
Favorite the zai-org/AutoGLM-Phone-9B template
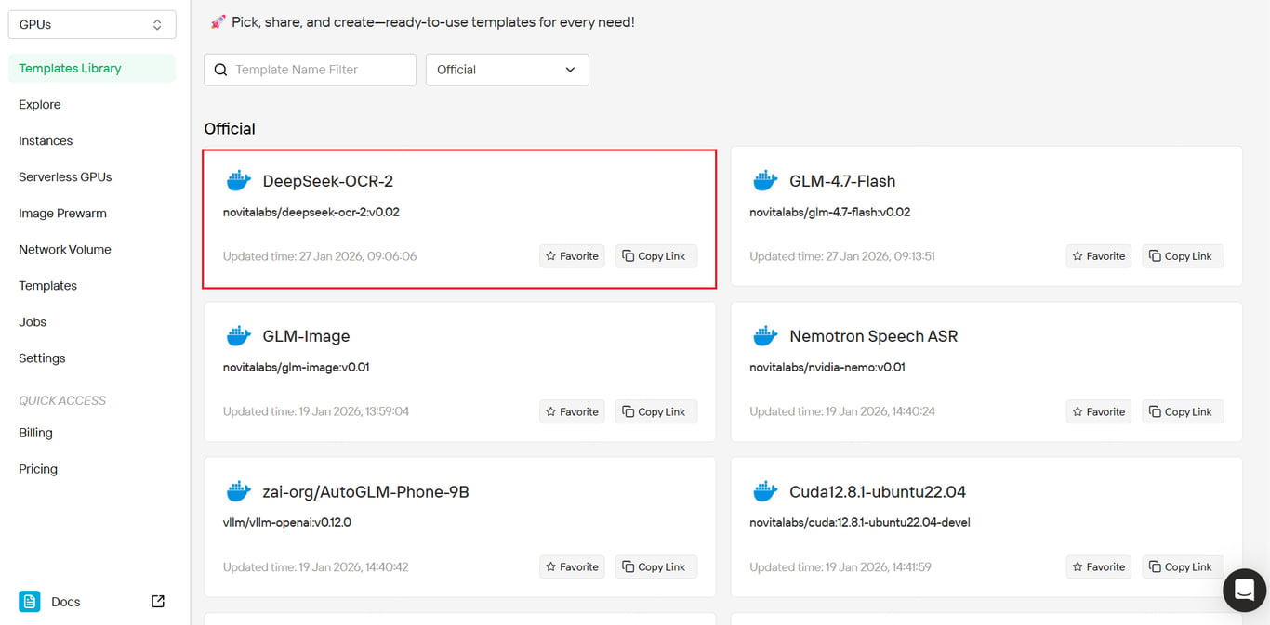pyautogui.click(x=572, y=566)
